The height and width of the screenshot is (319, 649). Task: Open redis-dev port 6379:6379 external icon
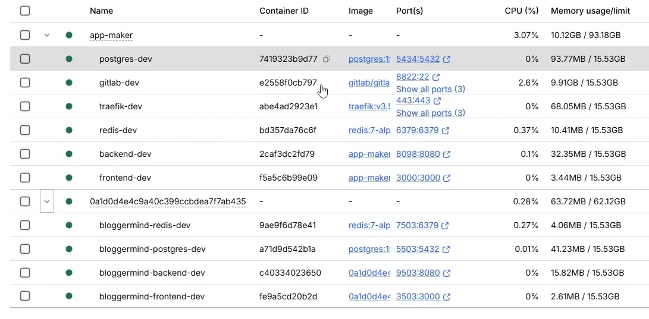click(x=446, y=130)
